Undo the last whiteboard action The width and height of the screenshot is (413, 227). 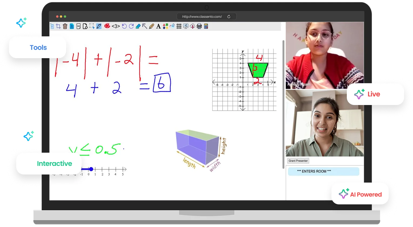pos(124,26)
